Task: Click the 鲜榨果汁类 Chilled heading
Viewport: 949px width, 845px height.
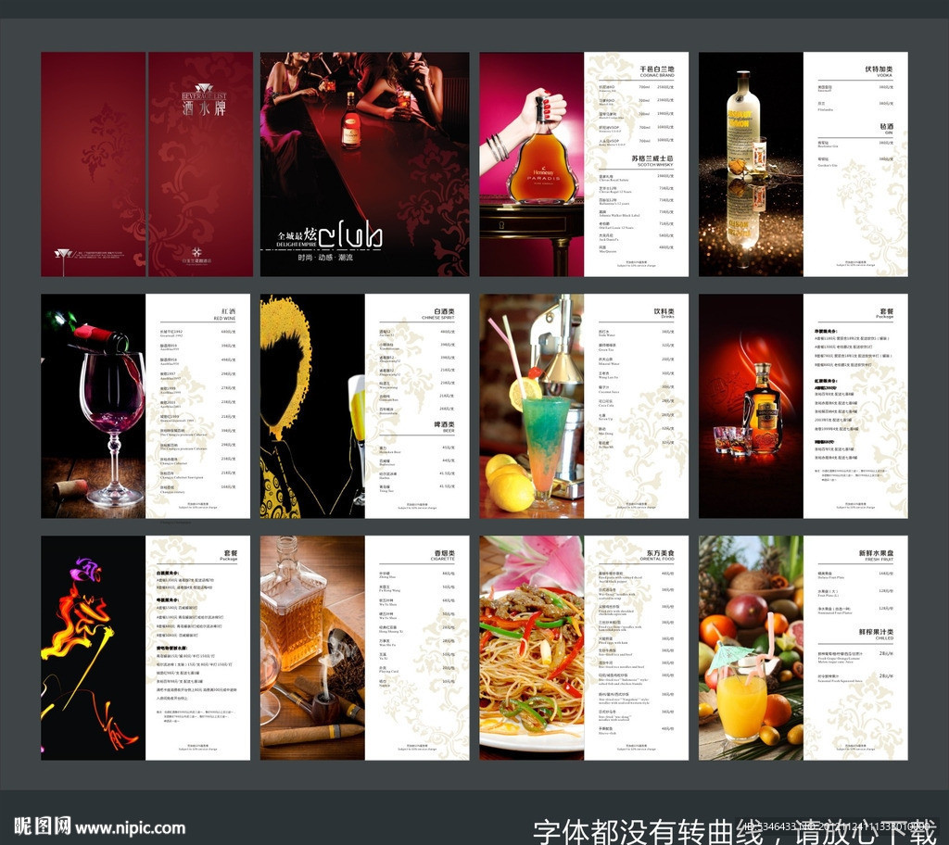Action: coord(876,634)
